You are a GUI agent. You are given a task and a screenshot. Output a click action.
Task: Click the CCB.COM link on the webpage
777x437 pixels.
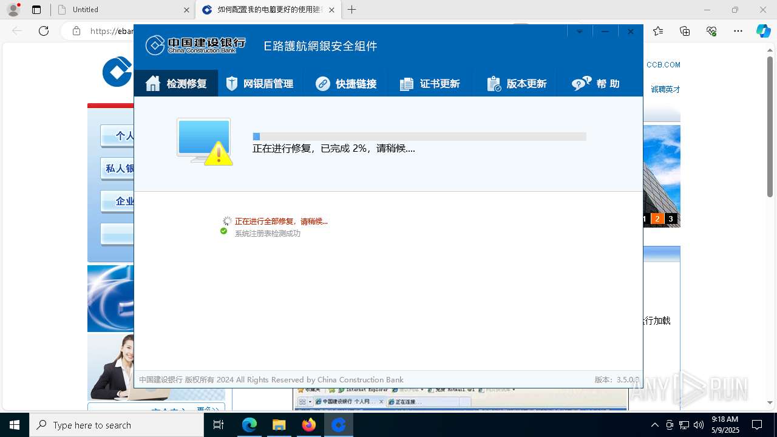pos(663,65)
